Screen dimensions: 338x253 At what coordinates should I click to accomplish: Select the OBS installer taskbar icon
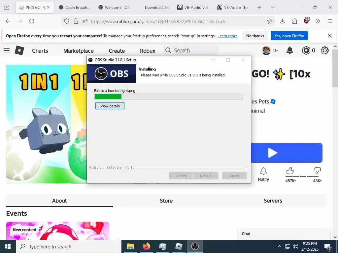tap(195, 246)
